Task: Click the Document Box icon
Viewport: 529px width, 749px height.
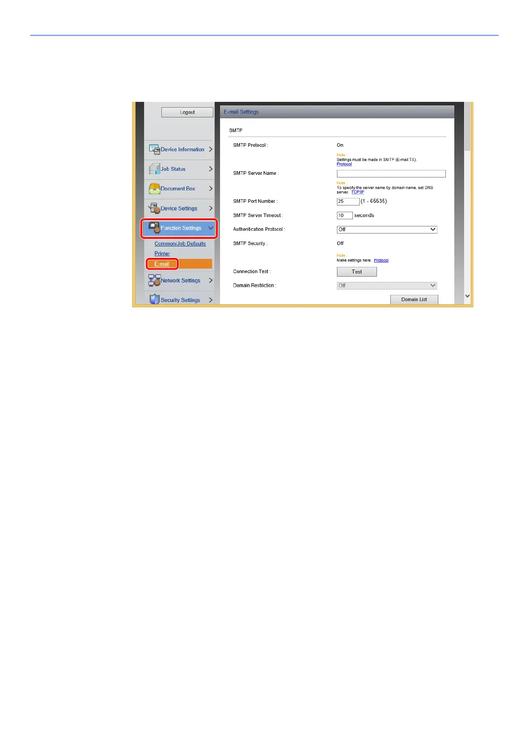Action: tap(154, 189)
